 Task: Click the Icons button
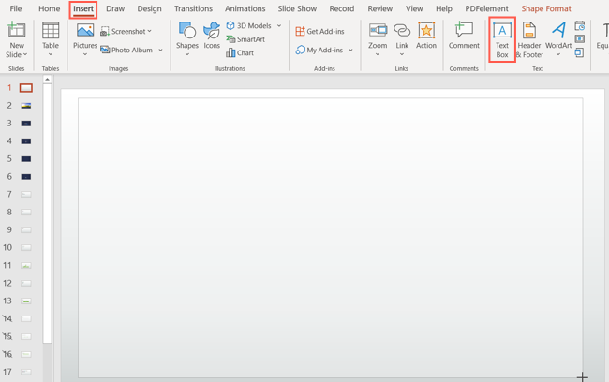pyautogui.click(x=212, y=36)
